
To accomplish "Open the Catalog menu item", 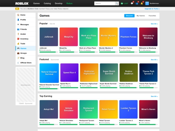I will coord(47,4).
